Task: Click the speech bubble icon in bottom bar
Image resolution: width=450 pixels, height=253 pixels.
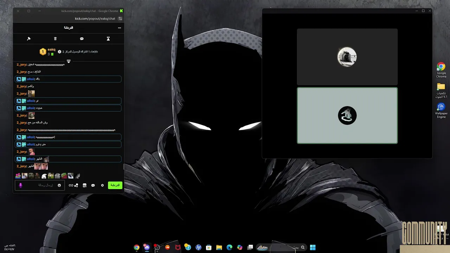Action: coord(93,185)
